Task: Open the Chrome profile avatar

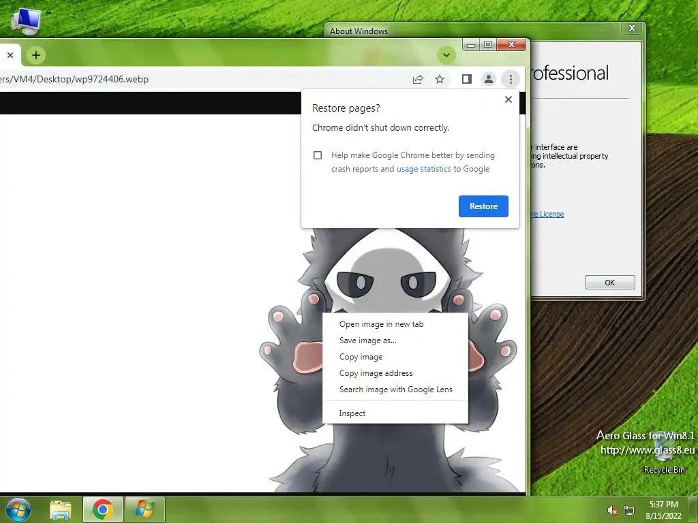Action: (488, 79)
